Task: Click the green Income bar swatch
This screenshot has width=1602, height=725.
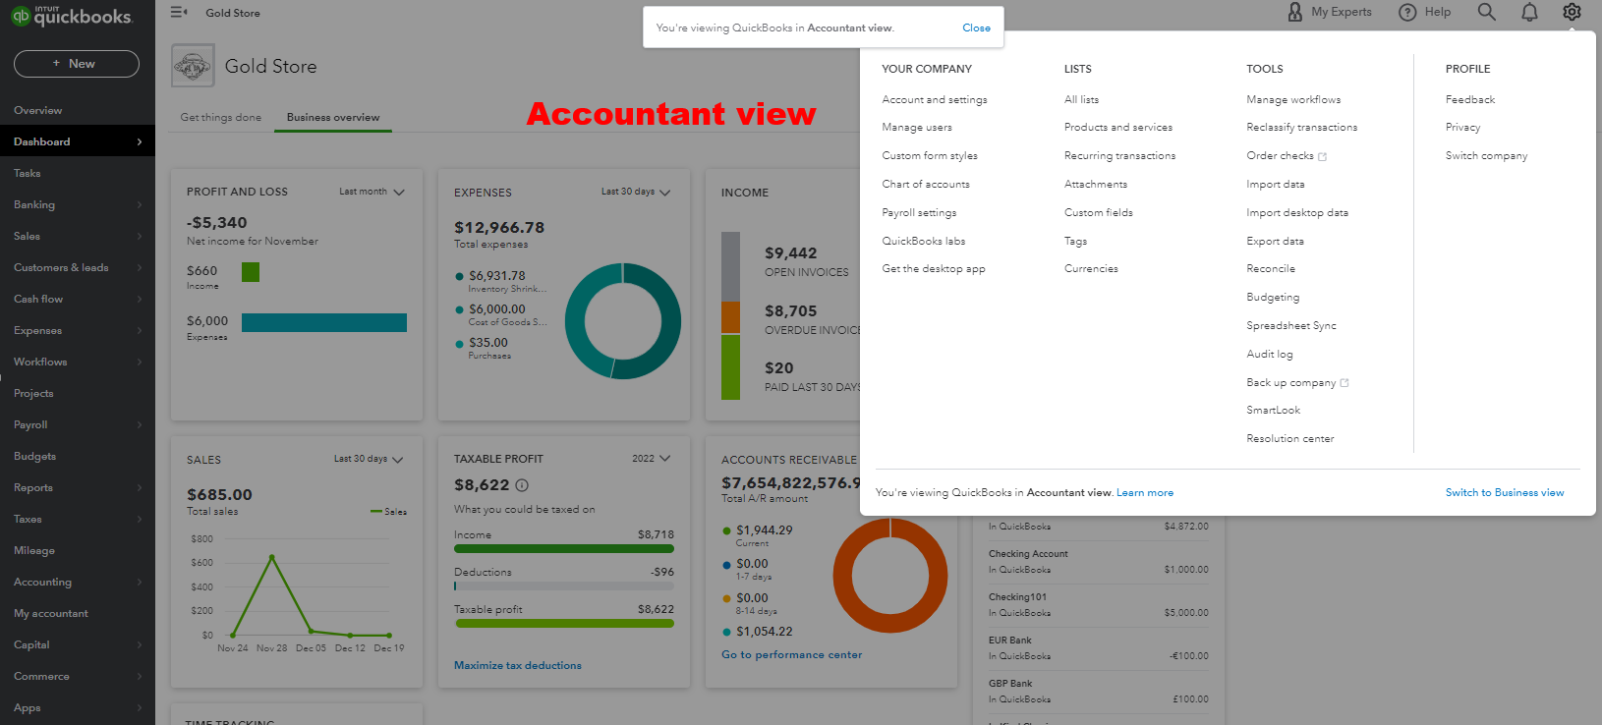Action: pos(251,272)
